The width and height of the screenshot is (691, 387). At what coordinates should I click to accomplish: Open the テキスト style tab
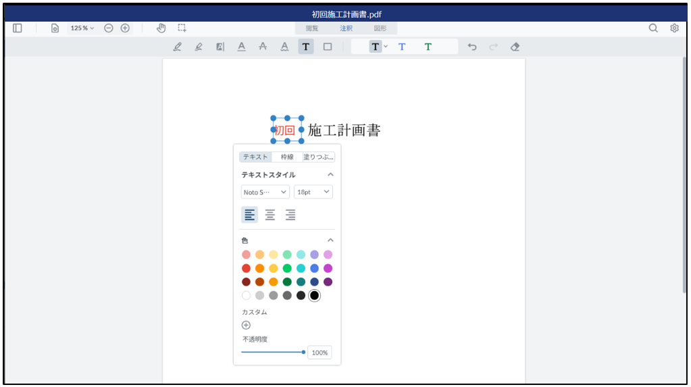255,157
